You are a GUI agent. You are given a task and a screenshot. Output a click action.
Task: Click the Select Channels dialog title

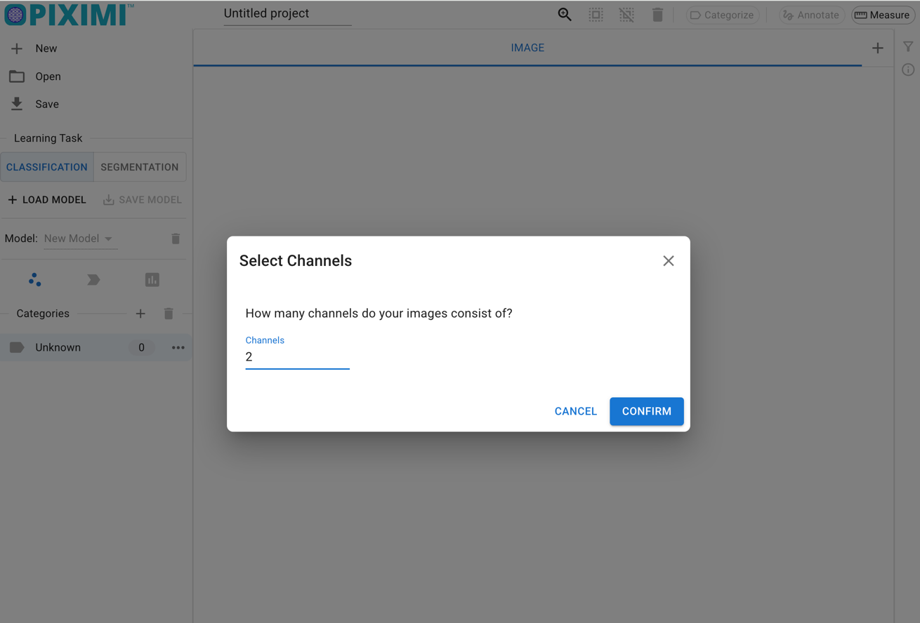point(296,261)
